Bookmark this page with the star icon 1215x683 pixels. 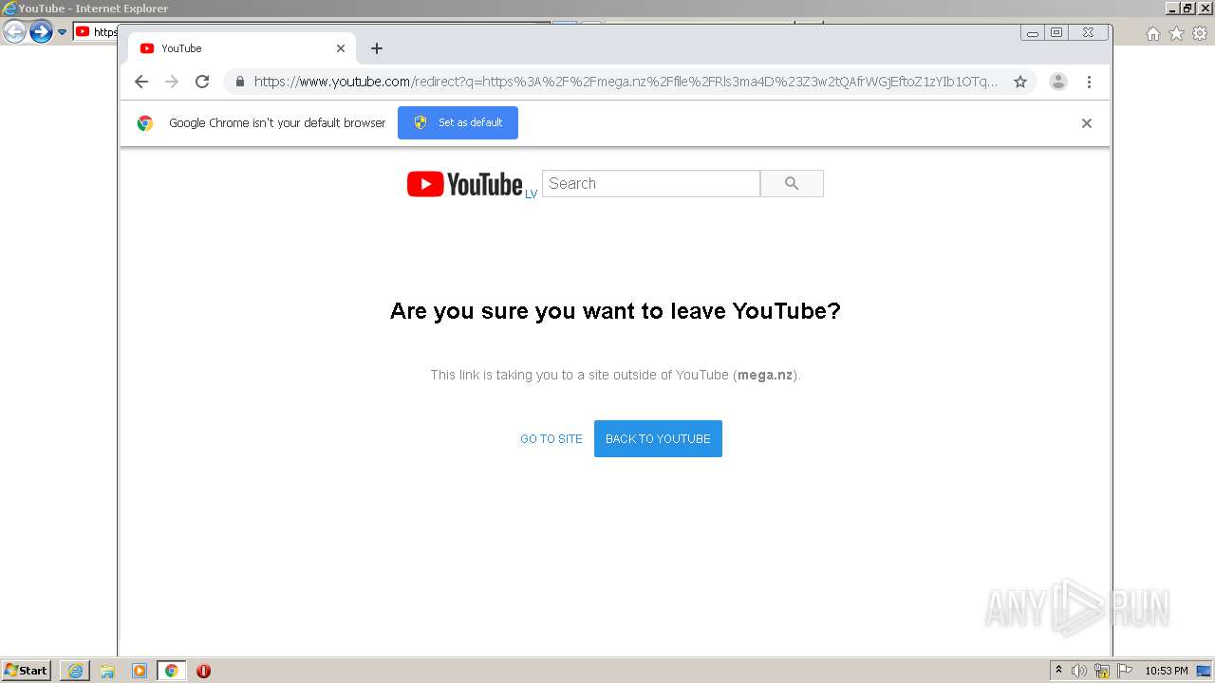pos(1020,82)
